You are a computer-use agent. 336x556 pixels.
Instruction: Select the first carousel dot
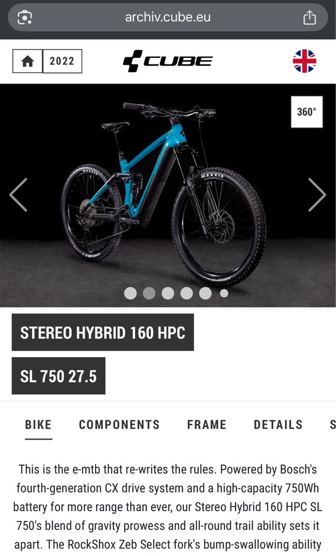[131, 293]
